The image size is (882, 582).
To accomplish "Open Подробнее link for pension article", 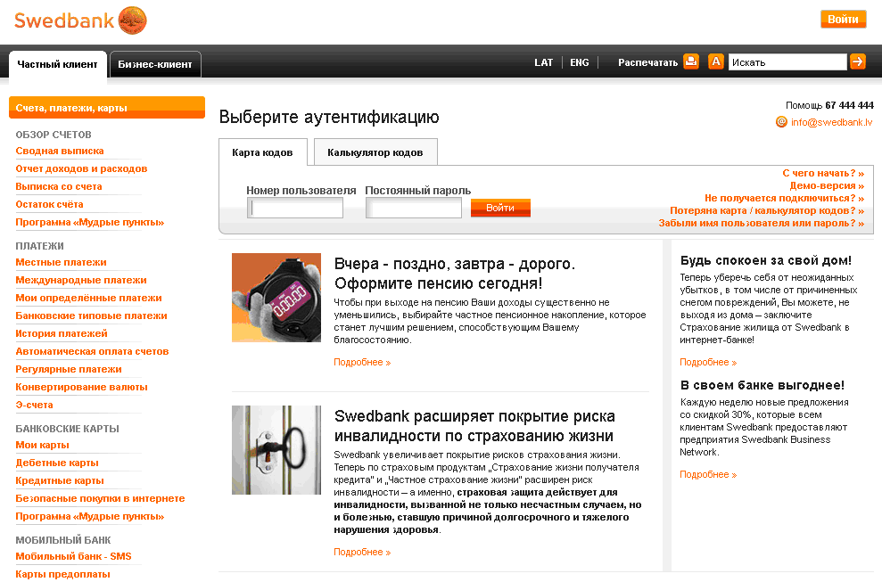I will [362, 362].
